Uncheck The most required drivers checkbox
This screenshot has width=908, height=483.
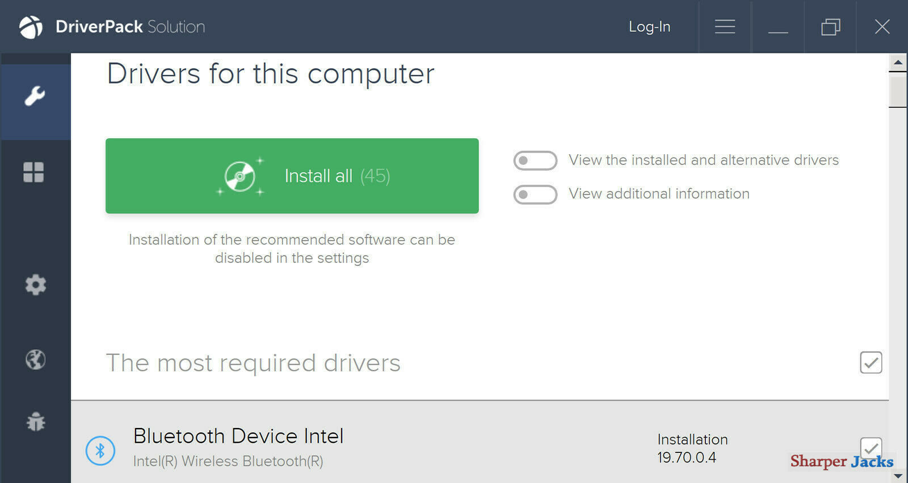point(871,362)
